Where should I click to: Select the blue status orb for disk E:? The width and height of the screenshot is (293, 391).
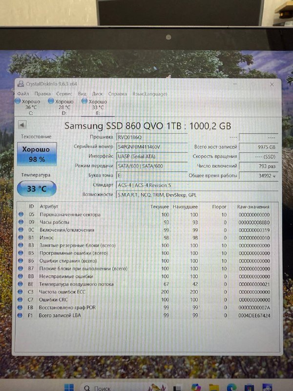tap(84, 101)
